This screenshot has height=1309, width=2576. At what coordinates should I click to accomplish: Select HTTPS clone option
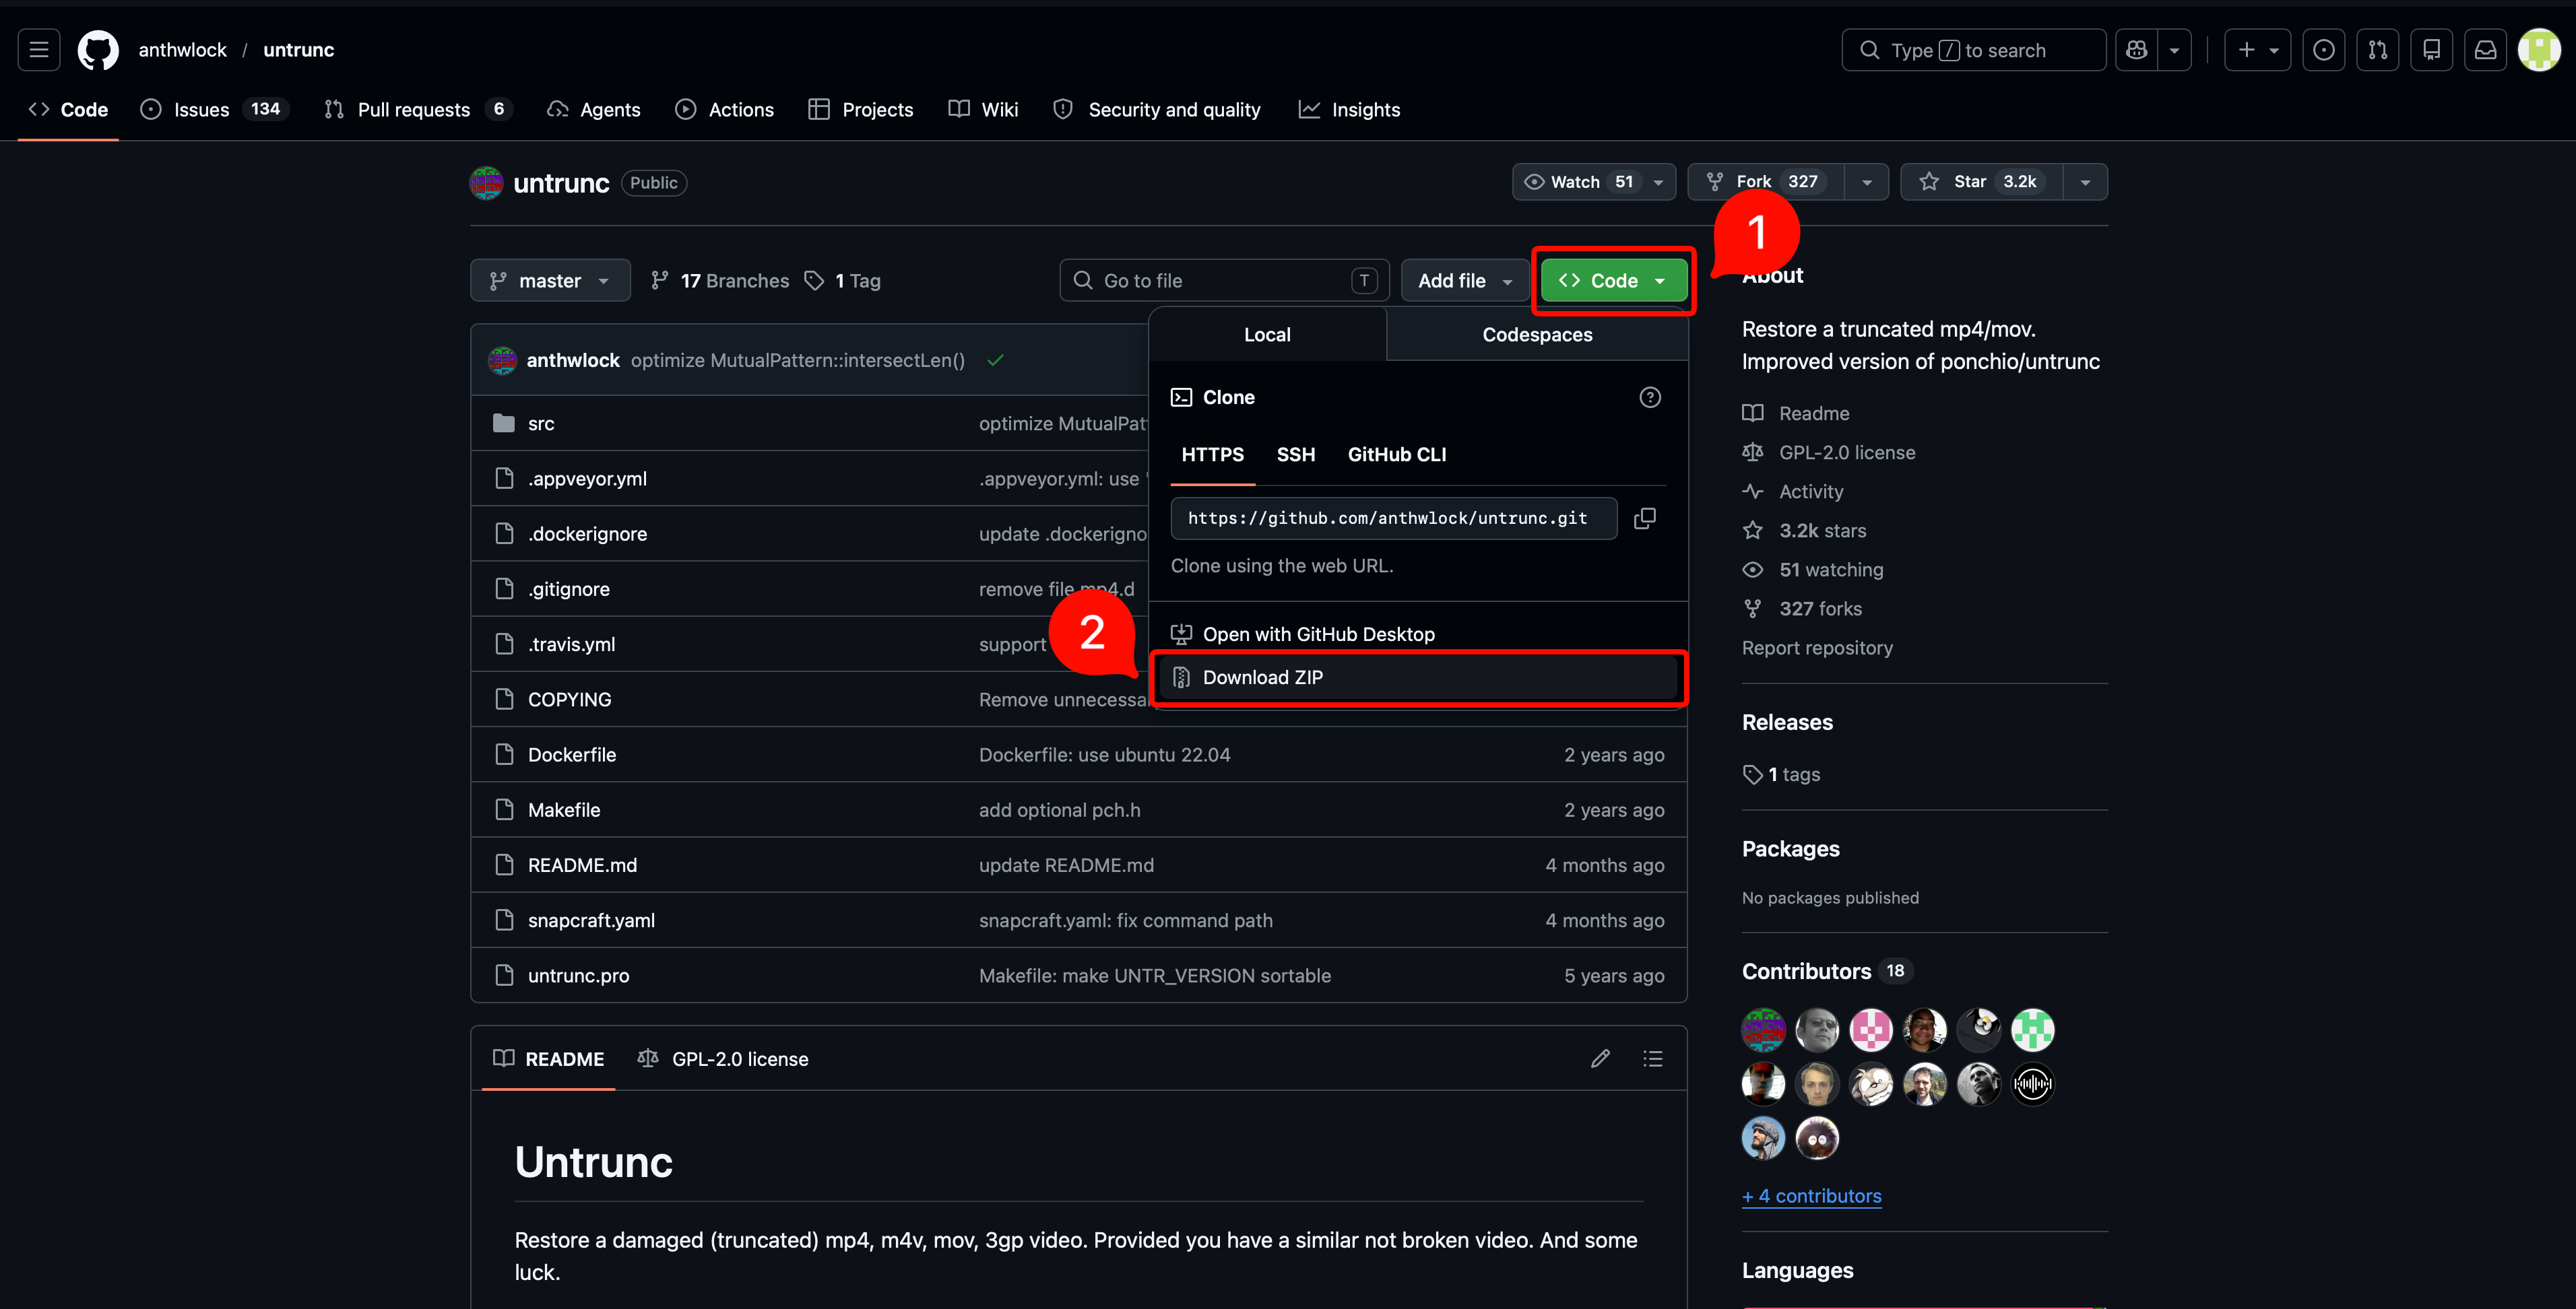point(1213,455)
